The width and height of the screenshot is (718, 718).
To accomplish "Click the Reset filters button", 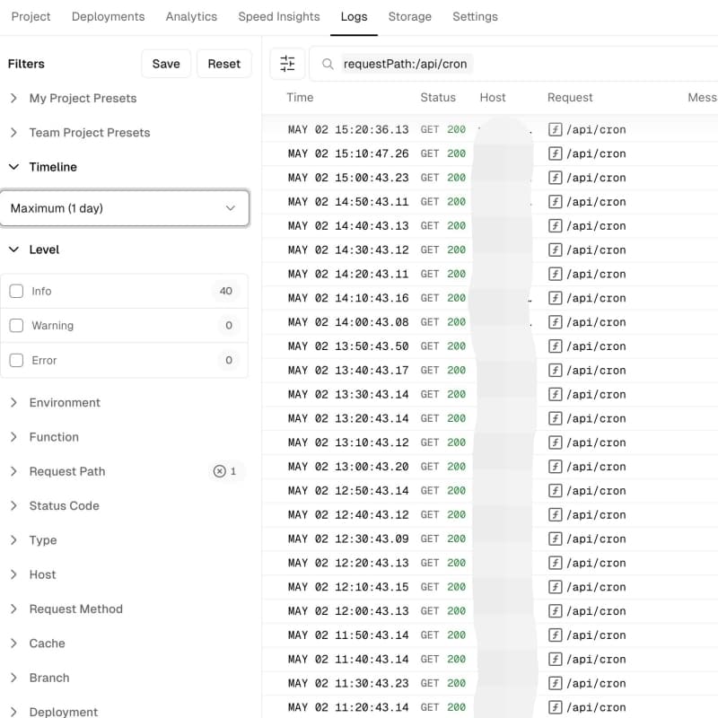I will tap(223, 64).
